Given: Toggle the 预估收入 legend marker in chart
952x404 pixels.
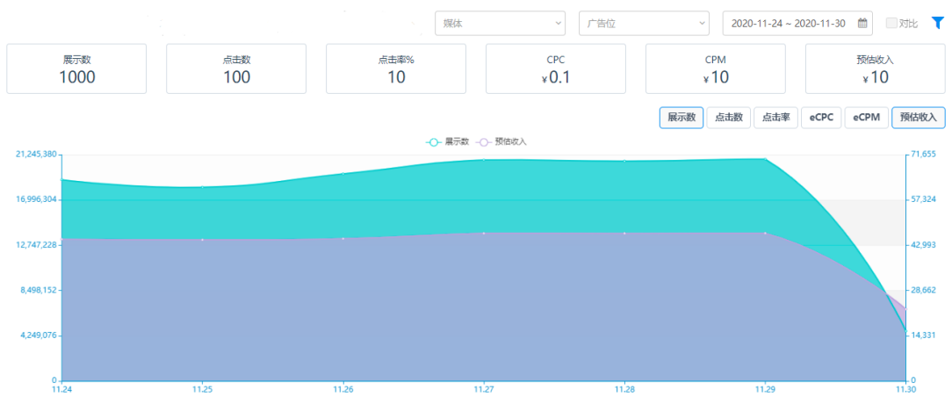Looking at the screenshot, I should click(x=482, y=141).
